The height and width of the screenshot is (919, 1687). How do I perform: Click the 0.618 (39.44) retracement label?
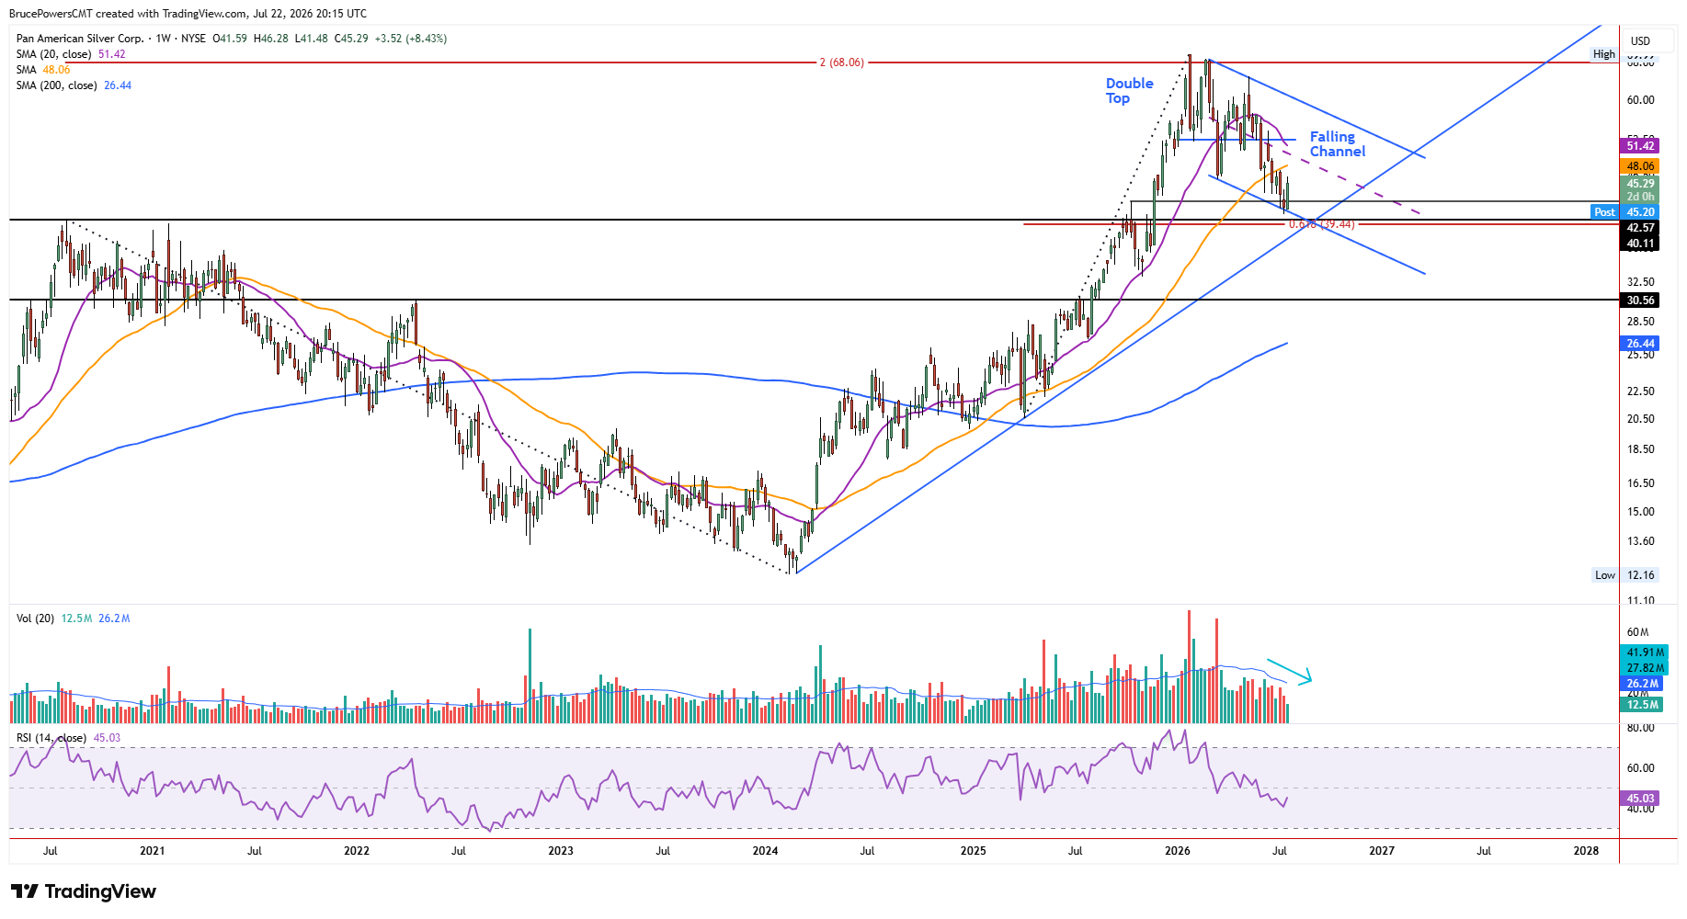click(x=1321, y=224)
